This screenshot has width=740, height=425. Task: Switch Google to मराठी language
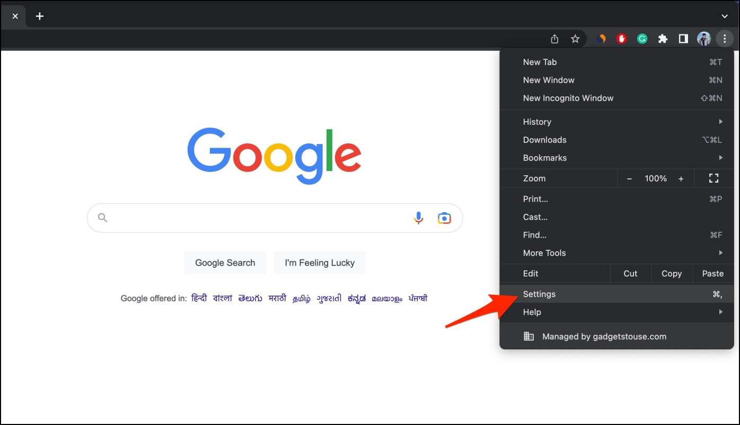(x=277, y=299)
